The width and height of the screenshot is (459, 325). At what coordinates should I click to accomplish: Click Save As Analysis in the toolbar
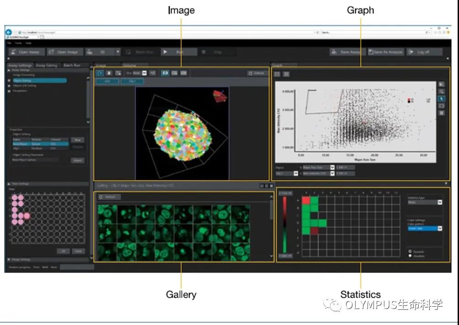[x=385, y=52]
